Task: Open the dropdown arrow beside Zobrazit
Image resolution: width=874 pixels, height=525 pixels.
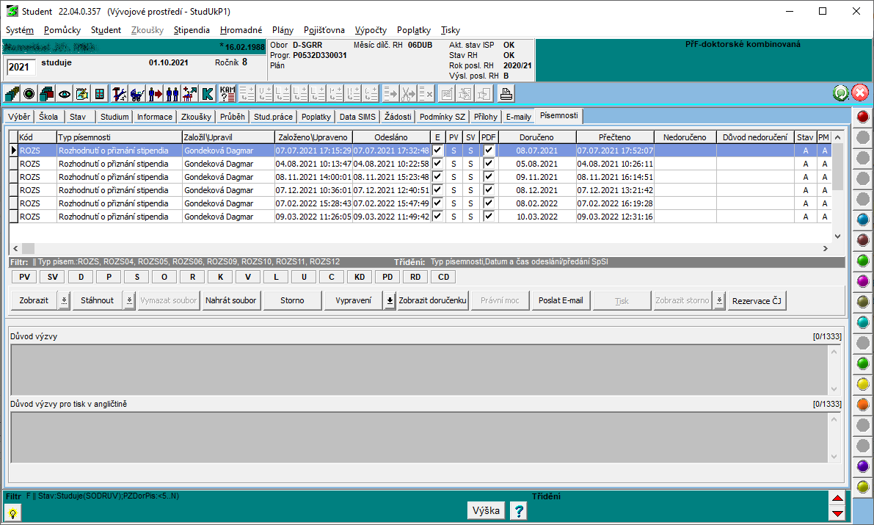Action: (64, 300)
